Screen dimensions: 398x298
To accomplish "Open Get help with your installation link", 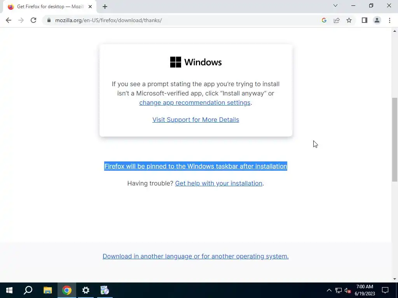I will coord(218,183).
